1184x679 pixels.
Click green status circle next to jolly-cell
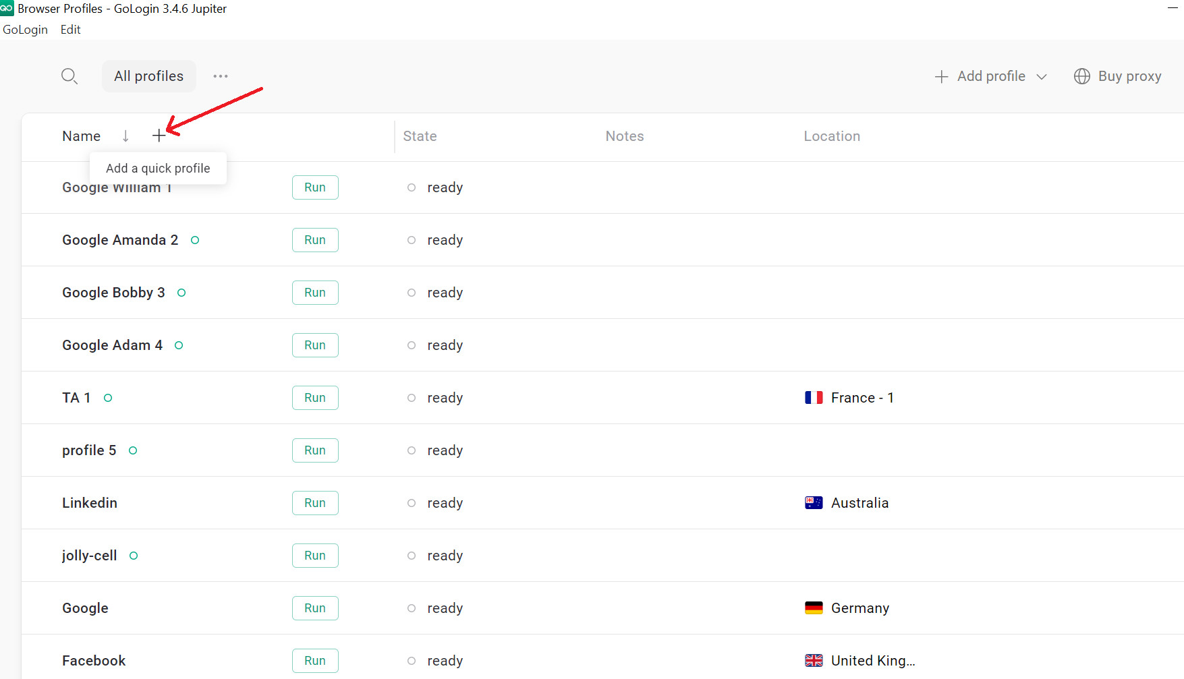coord(134,556)
